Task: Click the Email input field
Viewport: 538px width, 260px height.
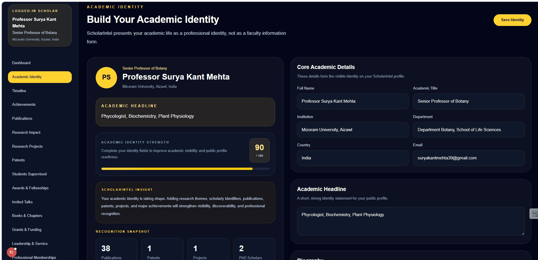Action: coord(469,158)
